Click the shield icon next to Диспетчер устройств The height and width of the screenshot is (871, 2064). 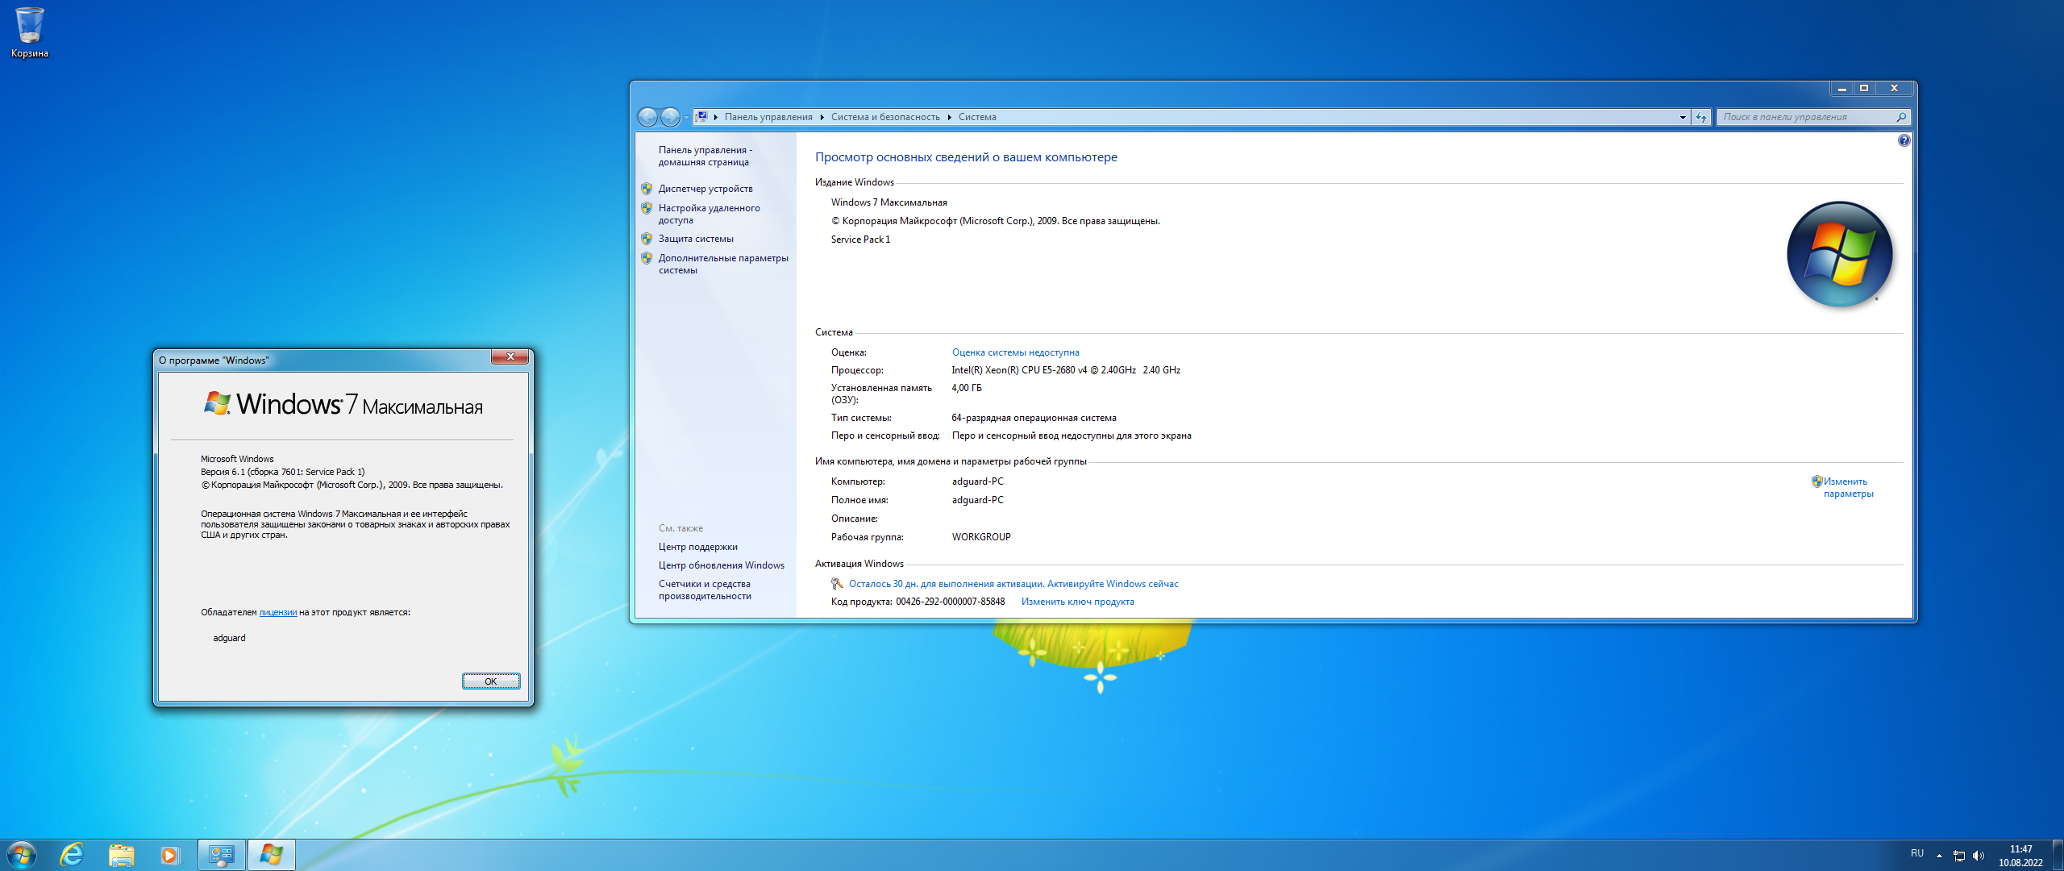point(647,189)
